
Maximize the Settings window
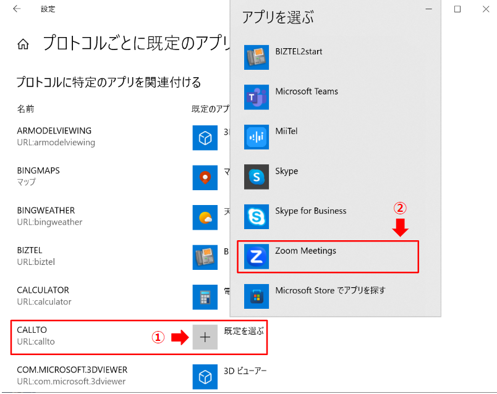(457, 9)
